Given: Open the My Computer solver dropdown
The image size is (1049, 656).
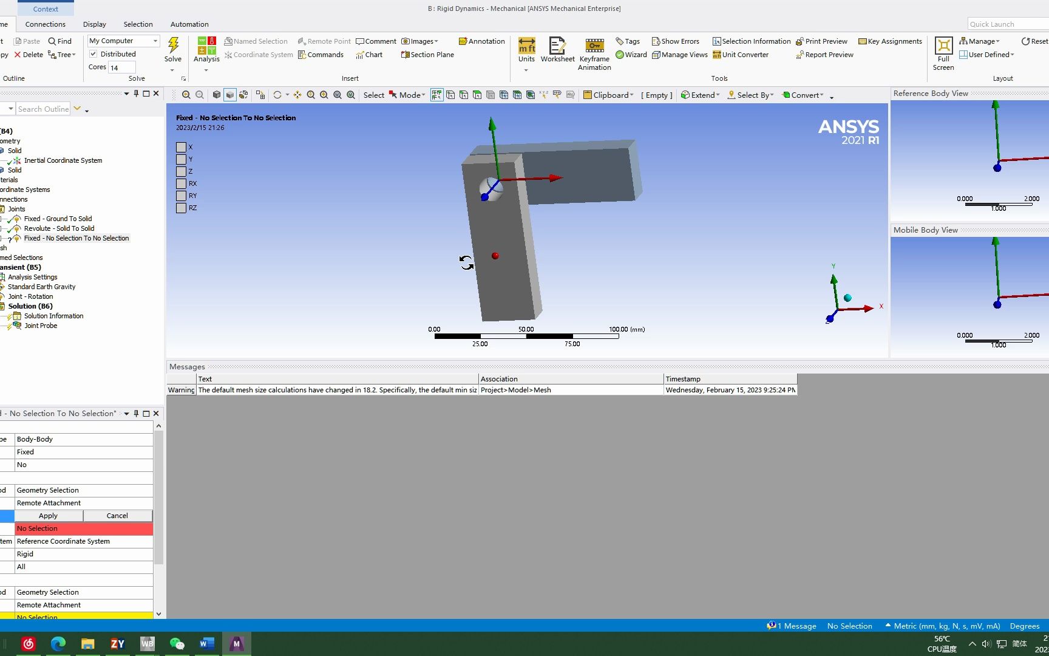Looking at the screenshot, I should click(x=155, y=41).
